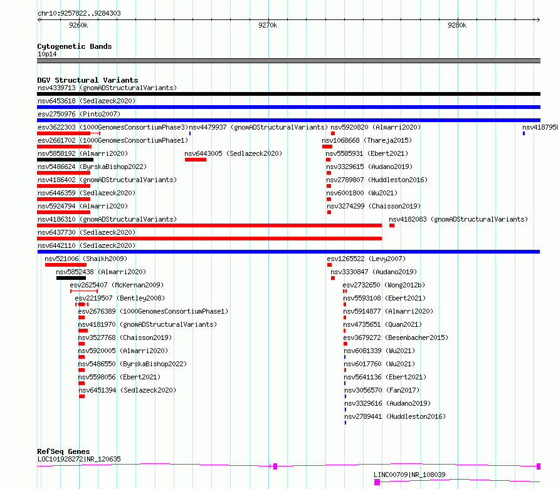Click nsv4735651 (Quan2021) label
Screen dimensions: 558x489
pos(382,324)
